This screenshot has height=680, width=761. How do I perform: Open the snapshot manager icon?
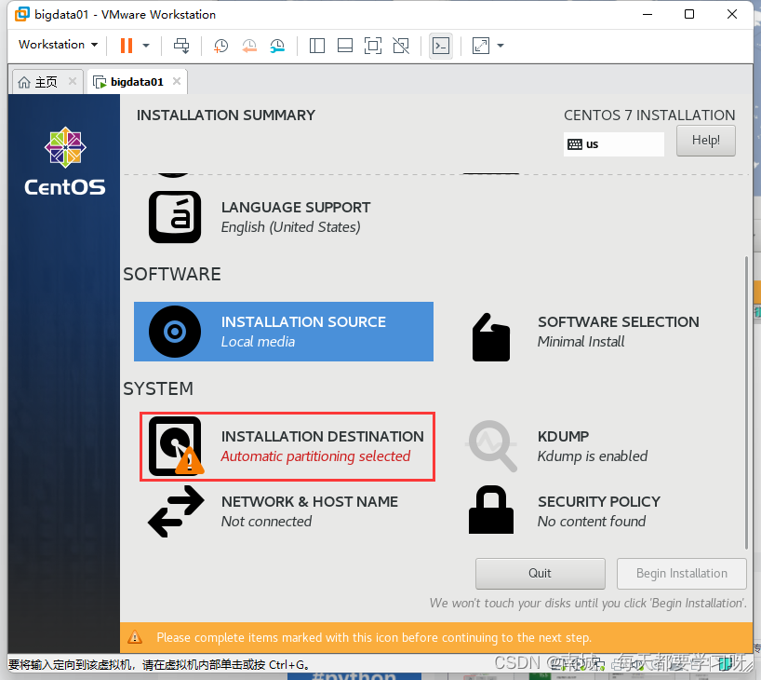click(277, 47)
